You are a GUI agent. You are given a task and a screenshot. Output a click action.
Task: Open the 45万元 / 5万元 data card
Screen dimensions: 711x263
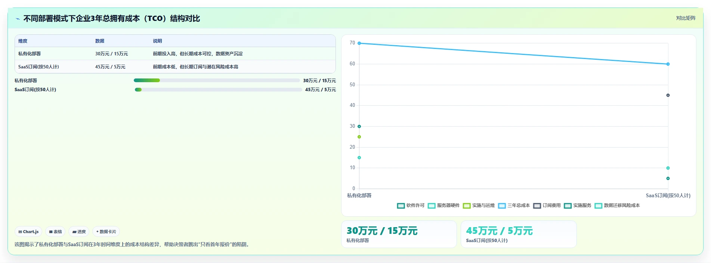[519, 234]
